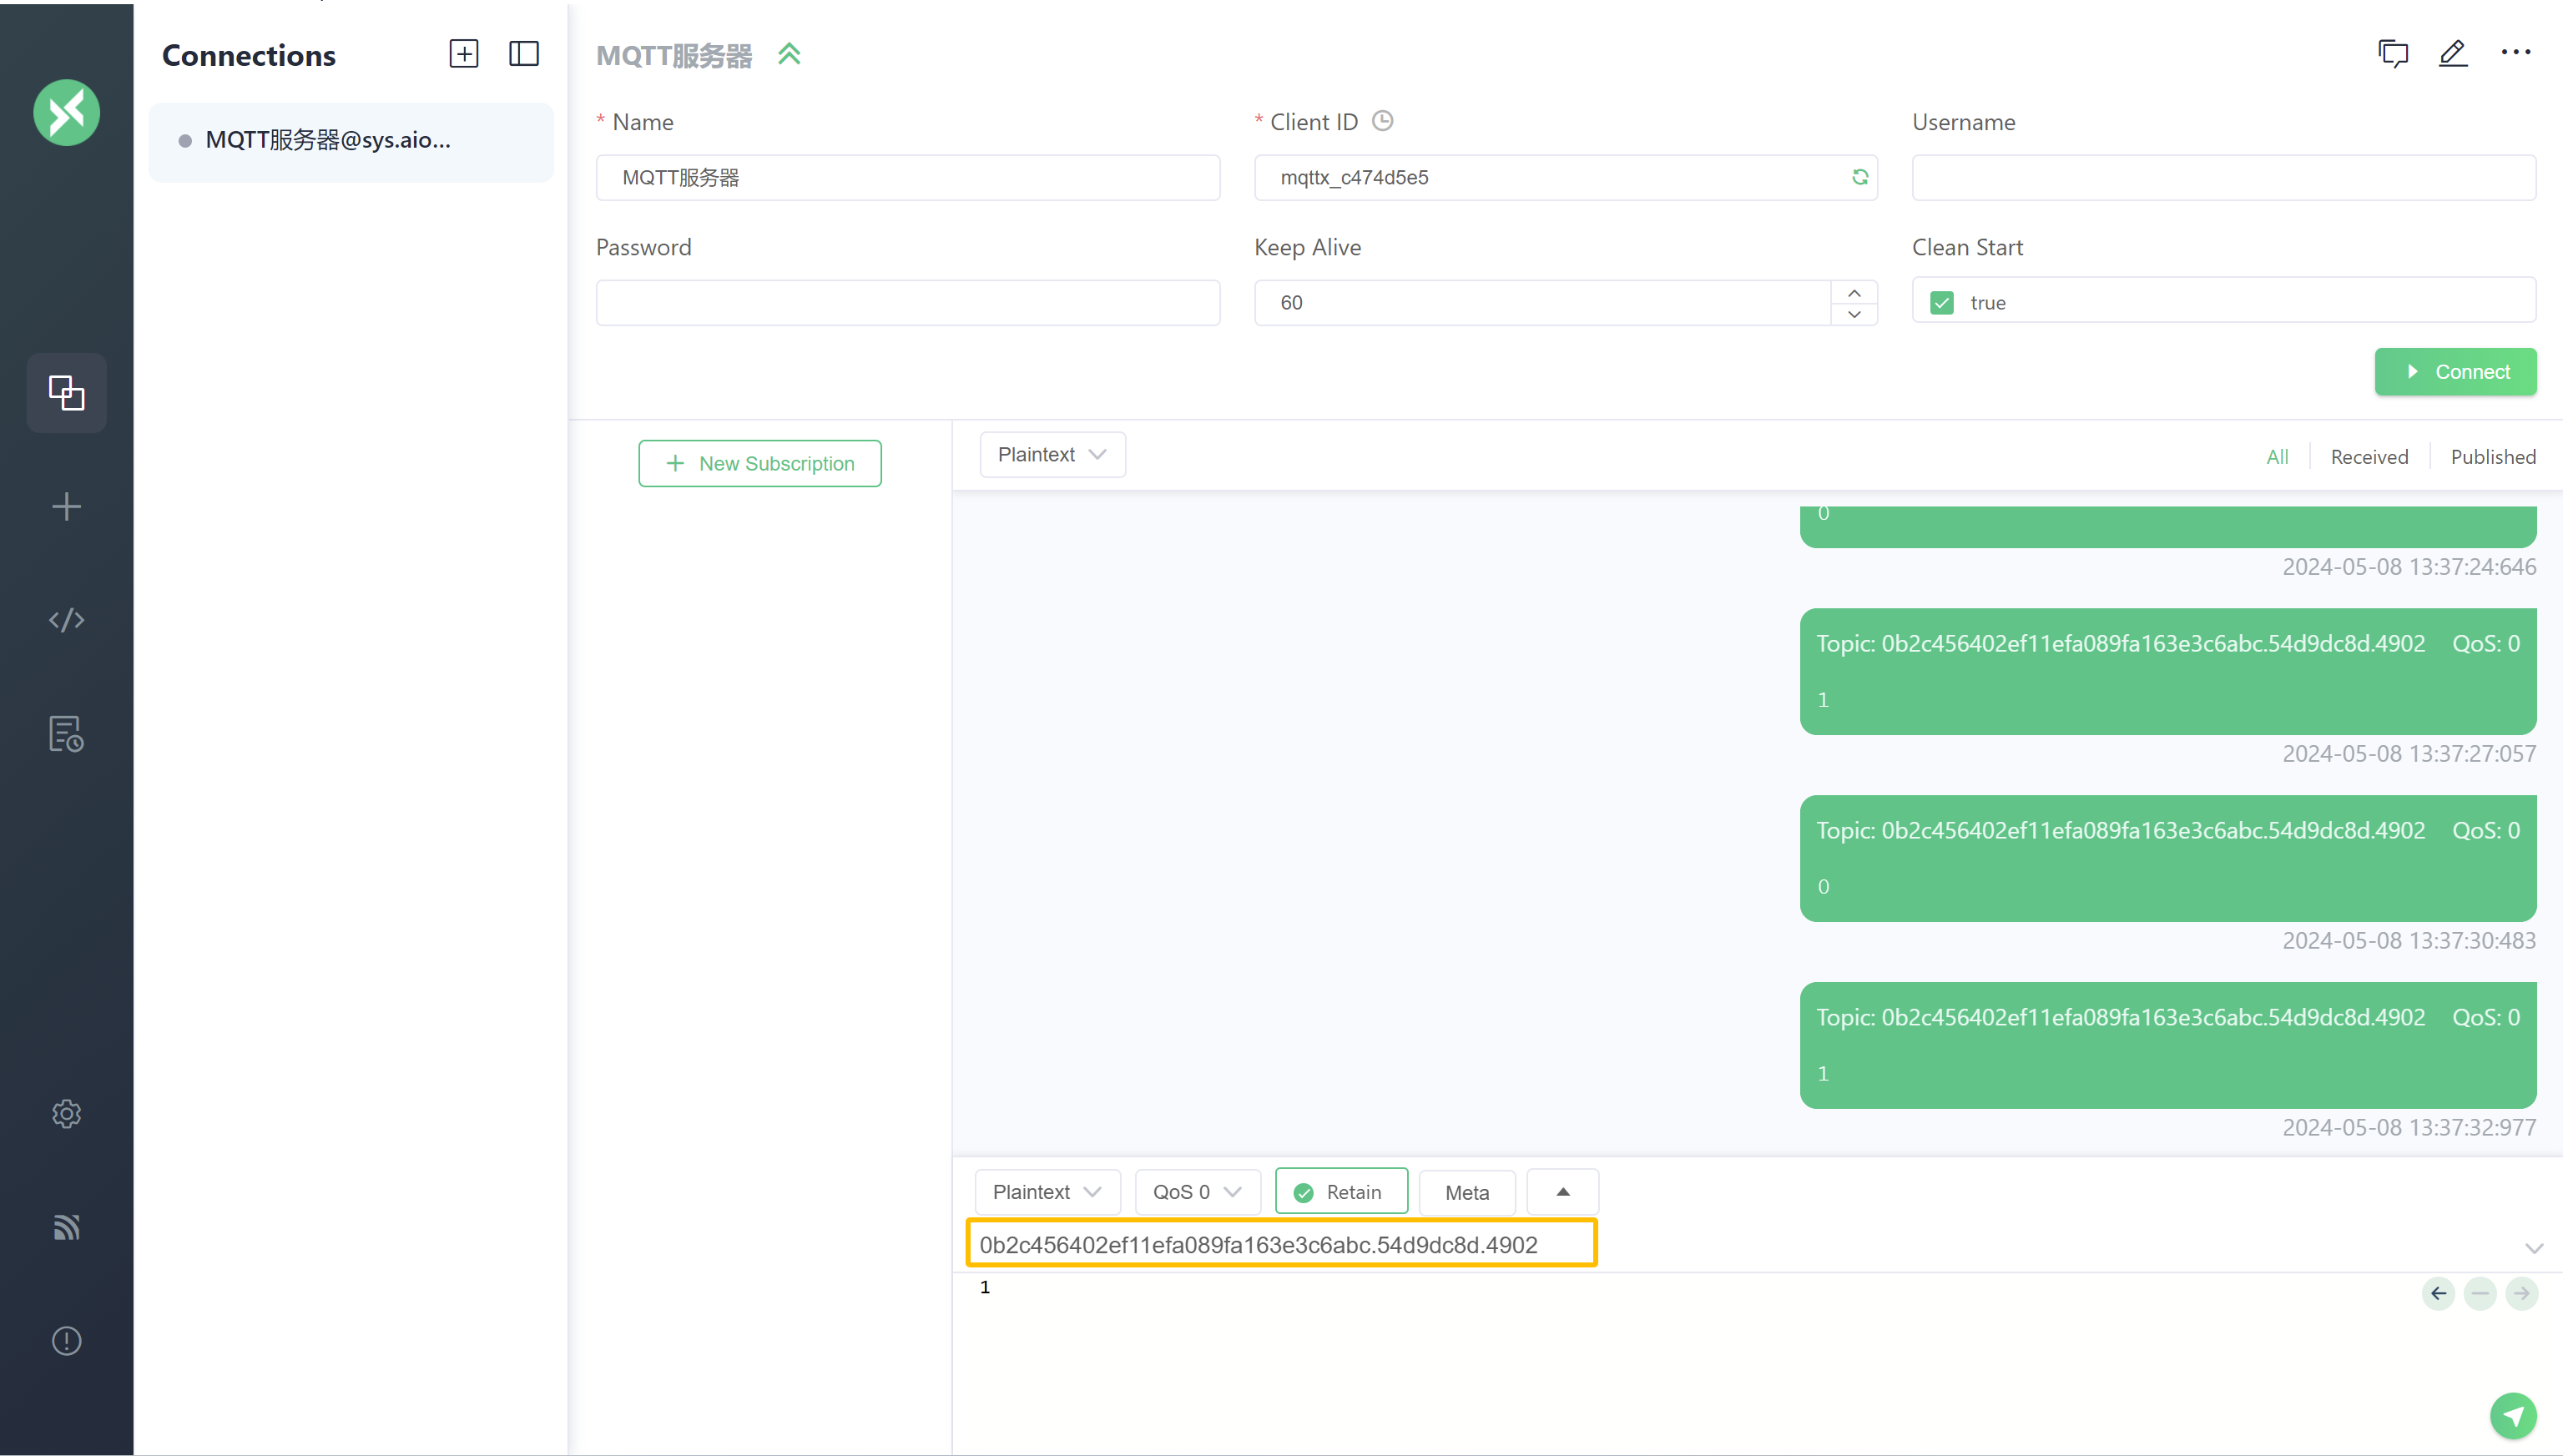2563x1456 pixels.
Task: Click the send message paper-plane button
Action: click(2512, 1415)
